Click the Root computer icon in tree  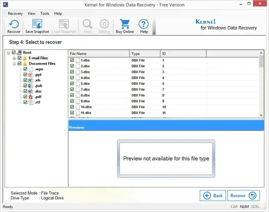(19, 53)
